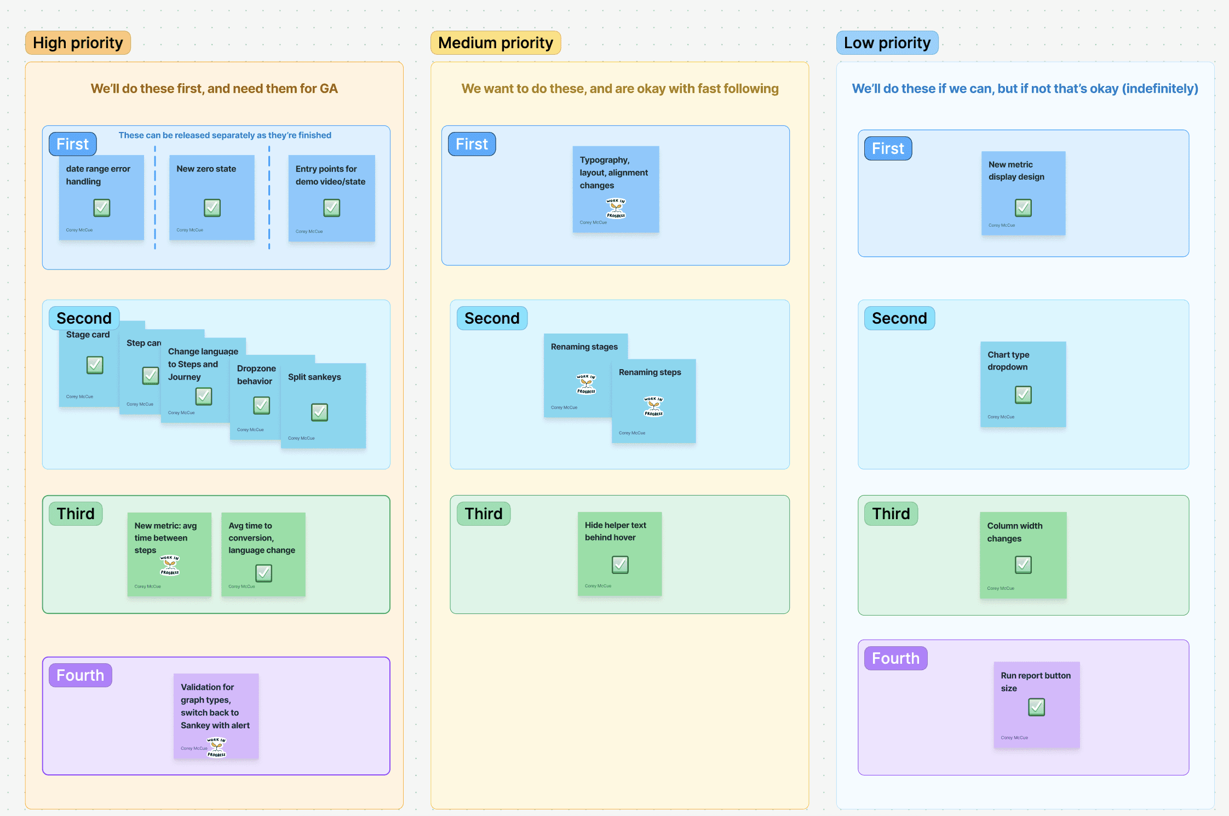The height and width of the screenshot is (816, 1229).
Task: Select Third tag in Medium priority column
Action: pyautogui.click(x=483, y=514)
